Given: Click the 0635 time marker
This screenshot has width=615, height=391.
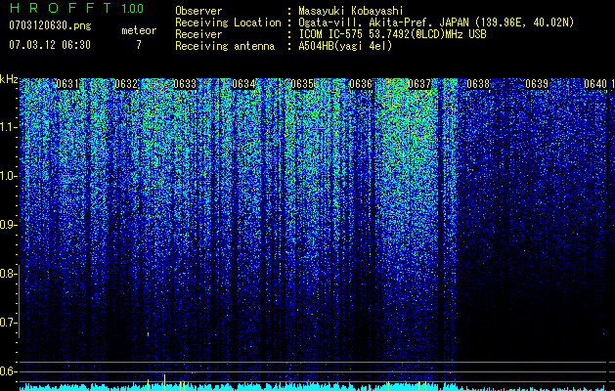Looking at the screenshot, I should [x=302, y=84].
